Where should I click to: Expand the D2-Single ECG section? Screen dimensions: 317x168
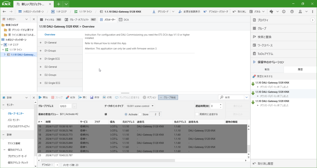41,83
